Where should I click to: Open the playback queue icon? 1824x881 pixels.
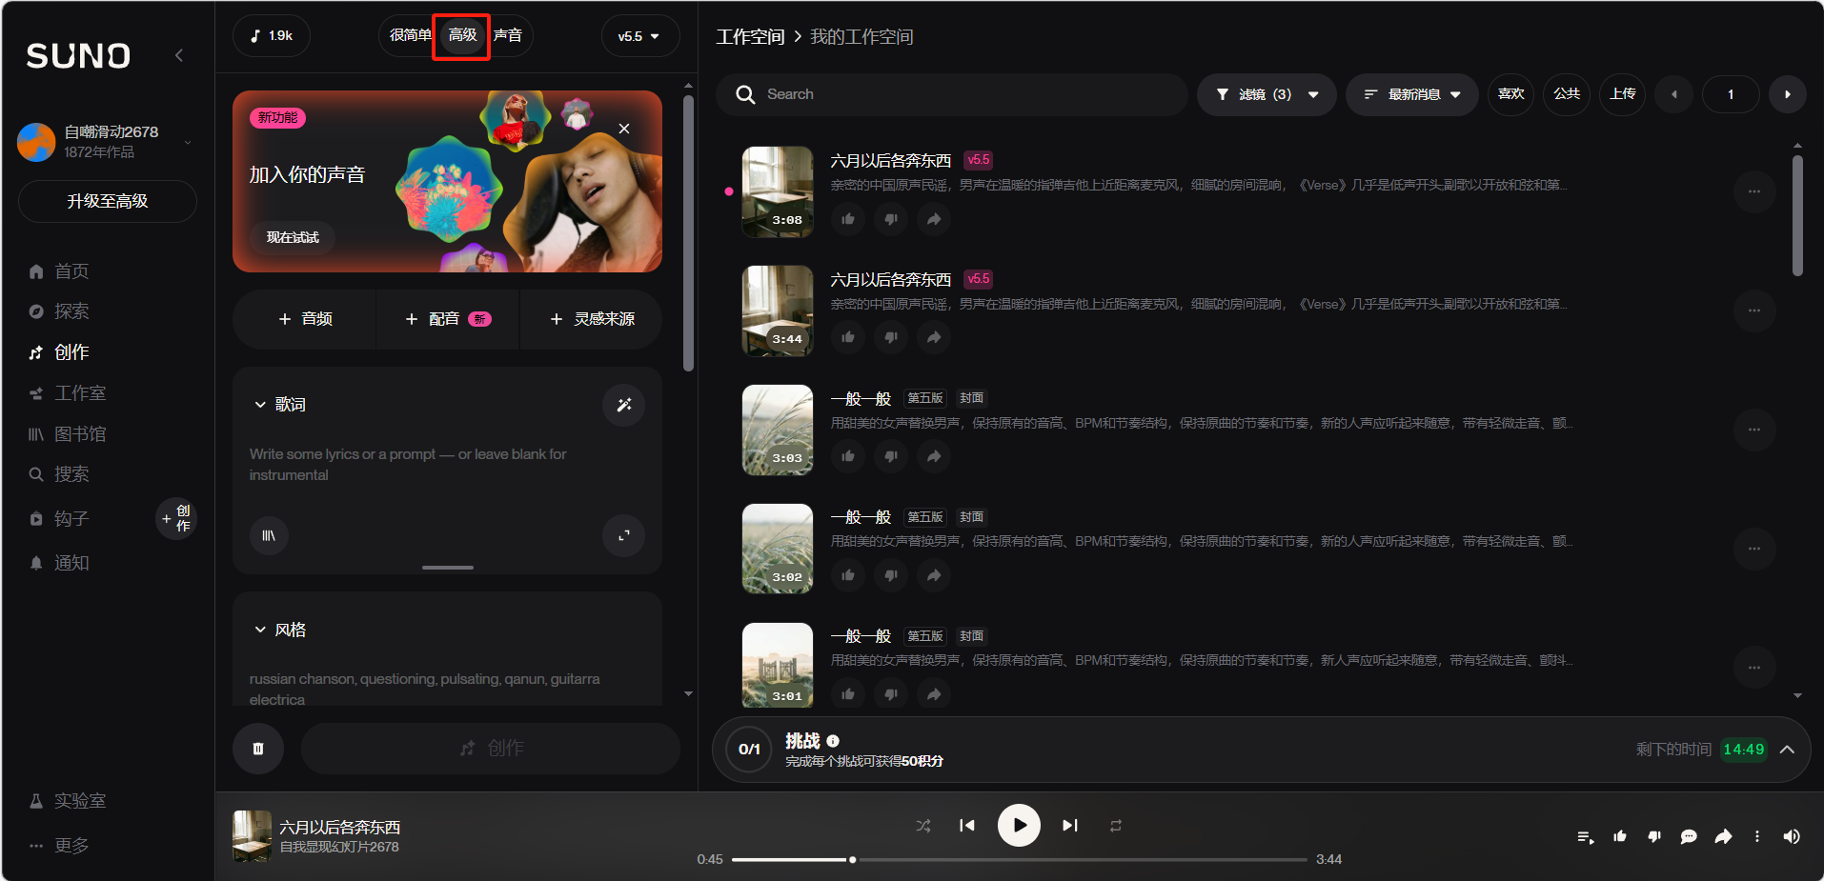click(x=1585, y=836)
